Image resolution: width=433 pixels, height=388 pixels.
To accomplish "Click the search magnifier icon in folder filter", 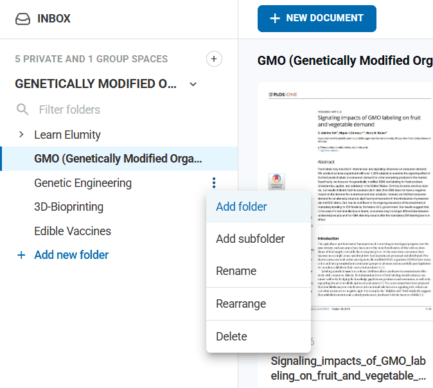I will pyautogui.click(x=22, y=110).
